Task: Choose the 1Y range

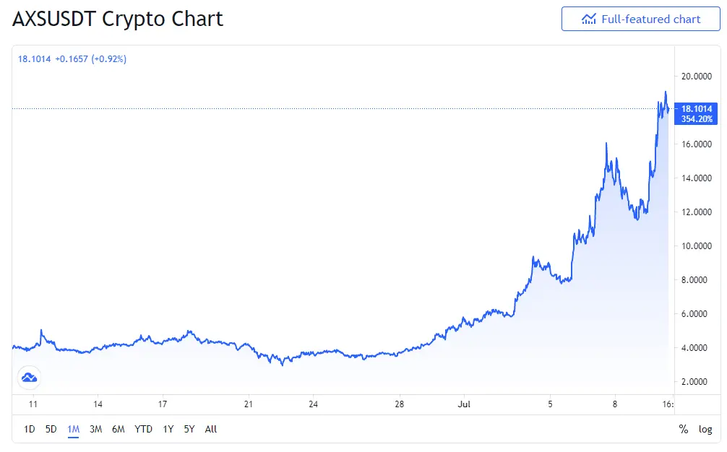Action: pyautogui.click(x=168, y=430)
